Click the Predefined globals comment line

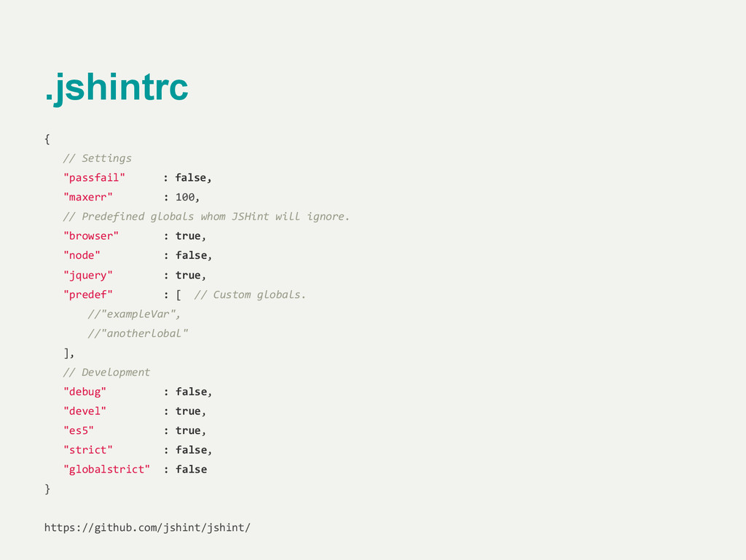coord(206,217)
